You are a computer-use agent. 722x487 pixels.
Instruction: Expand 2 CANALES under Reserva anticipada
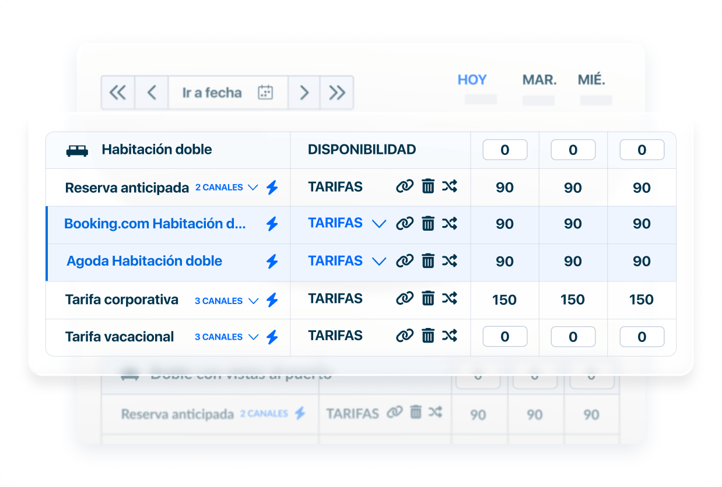pyautogui.click(x=253, y=188)
